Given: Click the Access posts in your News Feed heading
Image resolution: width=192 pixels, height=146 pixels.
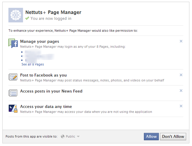Looking at the screenshot, I should pyautogui.click(x=51, y=91).
